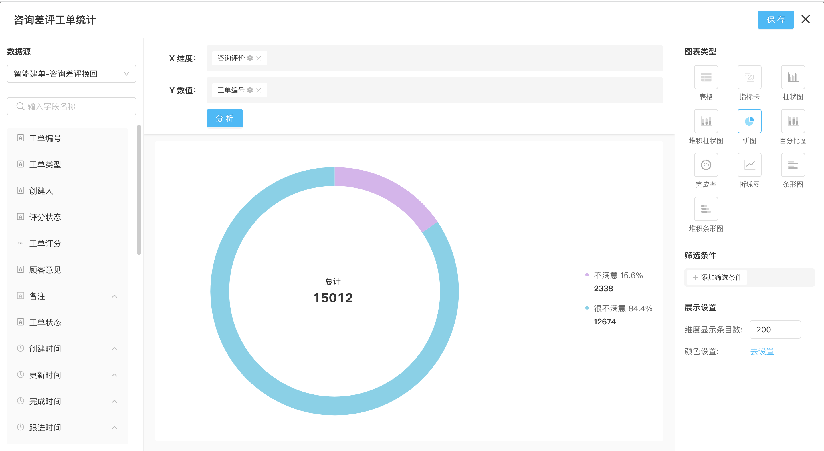Open settings gear on 工单编号 tag
Viewport: 824px width, 451px height.
[250, 90]
